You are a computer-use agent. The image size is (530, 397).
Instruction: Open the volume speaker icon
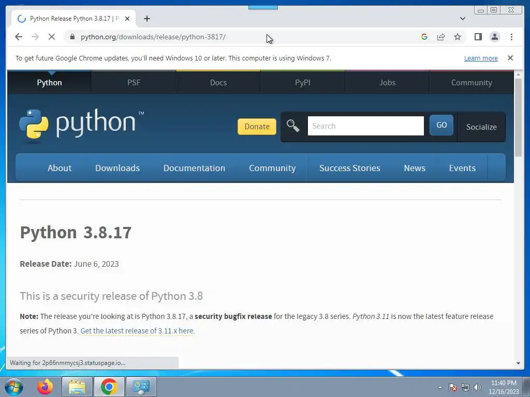point(477,387)
